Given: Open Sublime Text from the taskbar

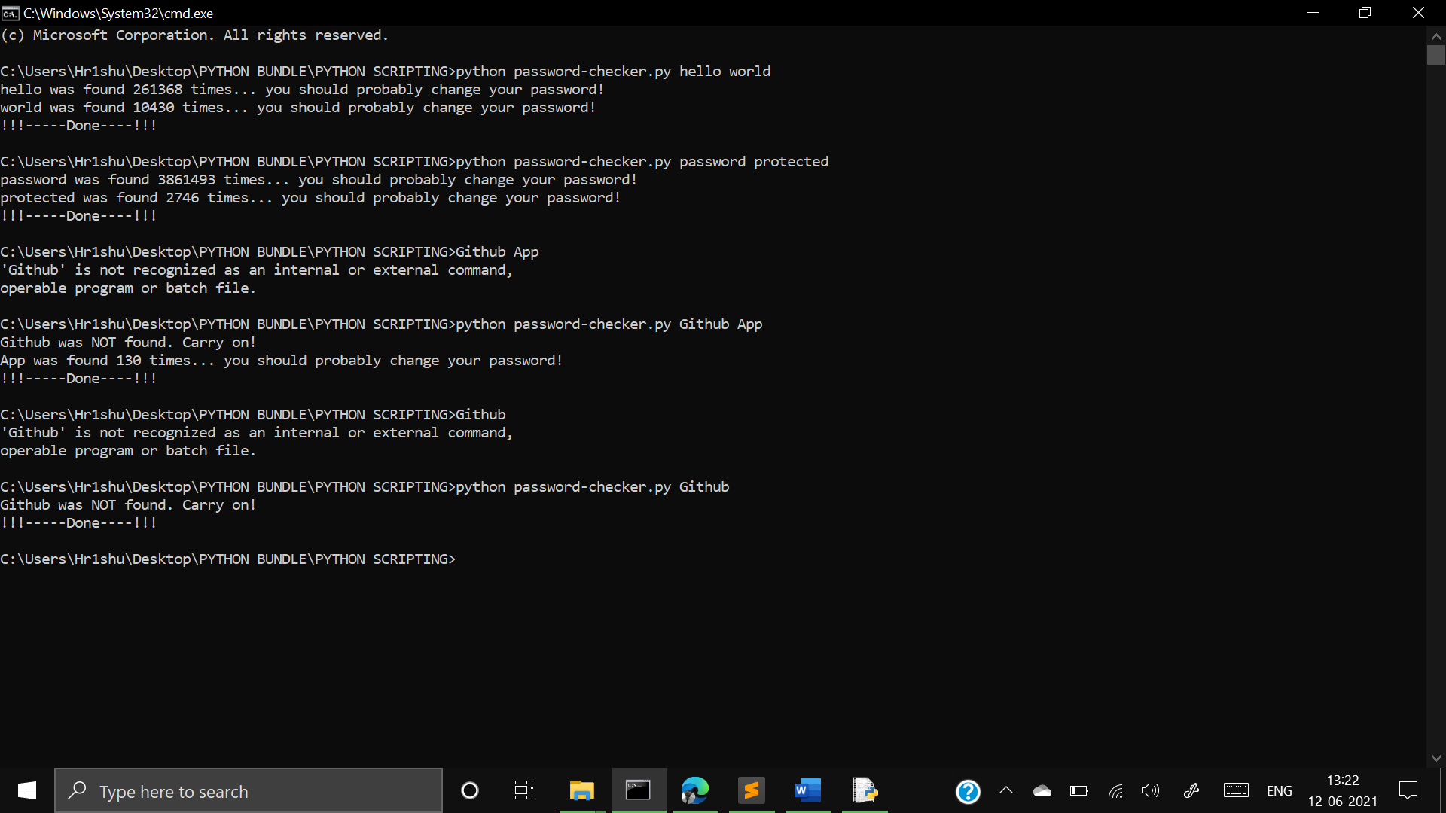Looking at the screenshot, I should point(751,790).
